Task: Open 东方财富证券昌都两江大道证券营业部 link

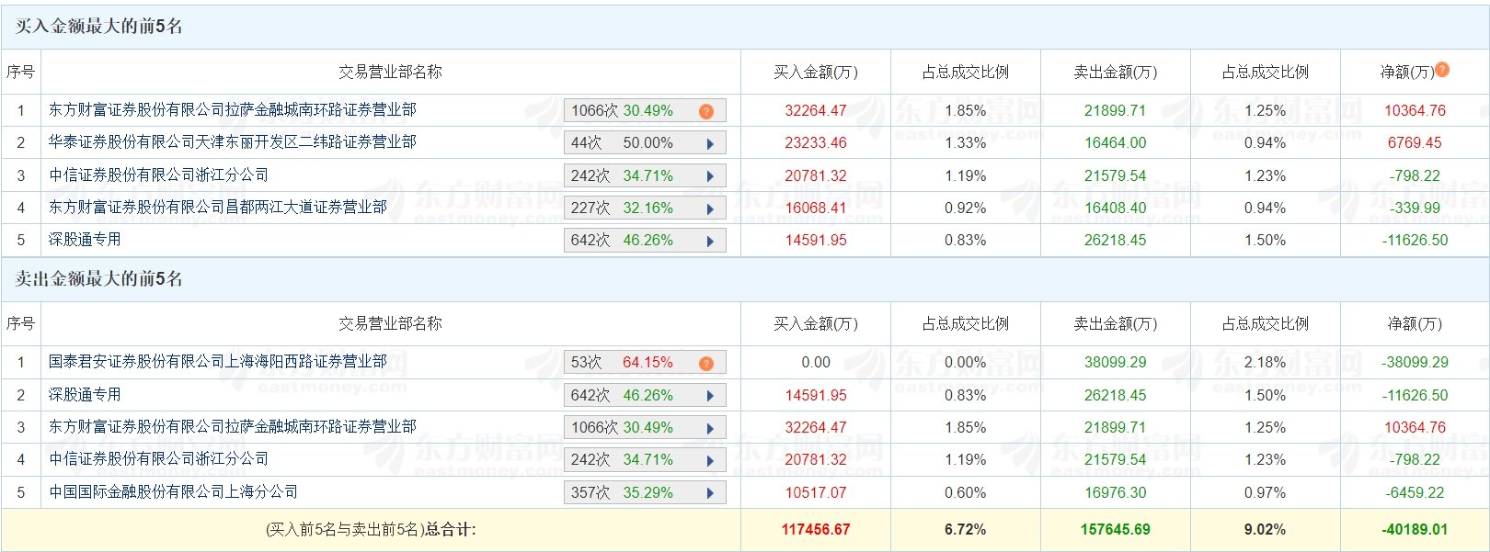Action: (218, 208)
